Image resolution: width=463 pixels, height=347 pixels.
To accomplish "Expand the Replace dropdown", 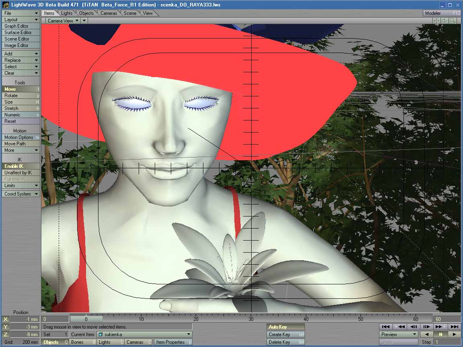I will click(20, 60).
